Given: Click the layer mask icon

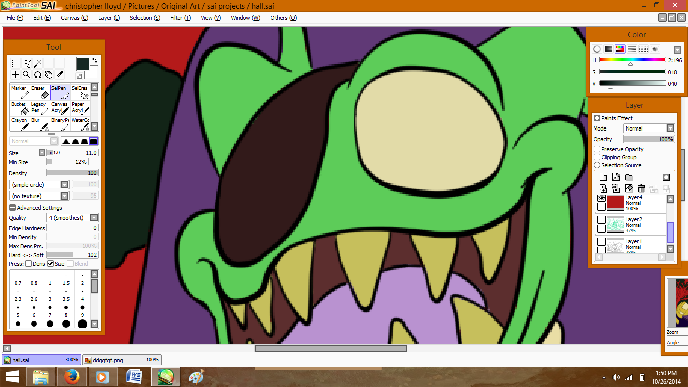Looking at the screenshot, I should pos(666,177).
